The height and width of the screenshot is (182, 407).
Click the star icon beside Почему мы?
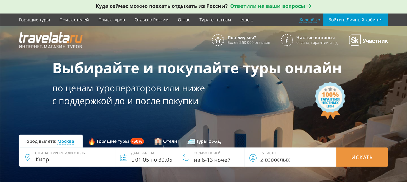[218, 40]
